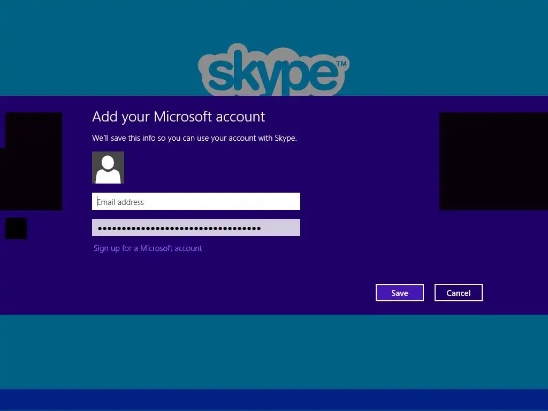
Task: Cancel adding the Microsoft account
Action: 458,293
